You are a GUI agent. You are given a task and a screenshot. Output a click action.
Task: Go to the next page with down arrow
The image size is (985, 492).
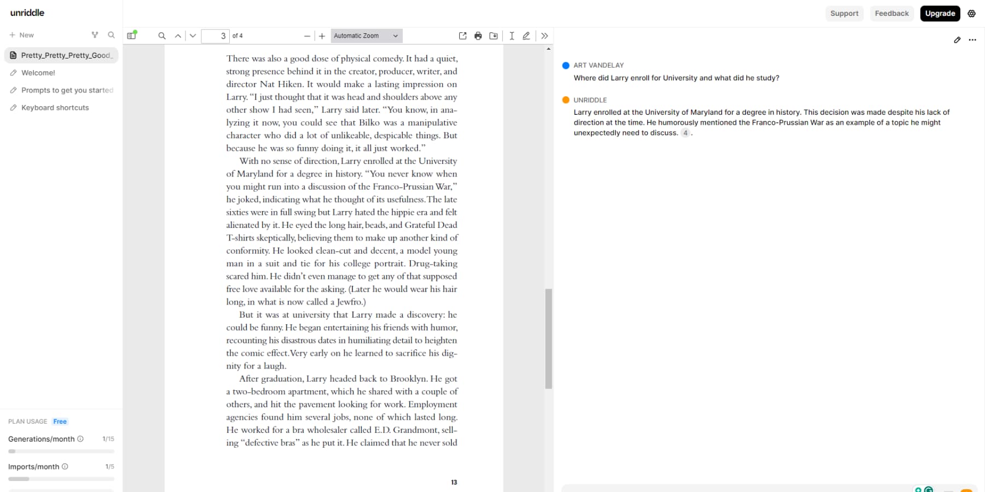coord(193,36)
